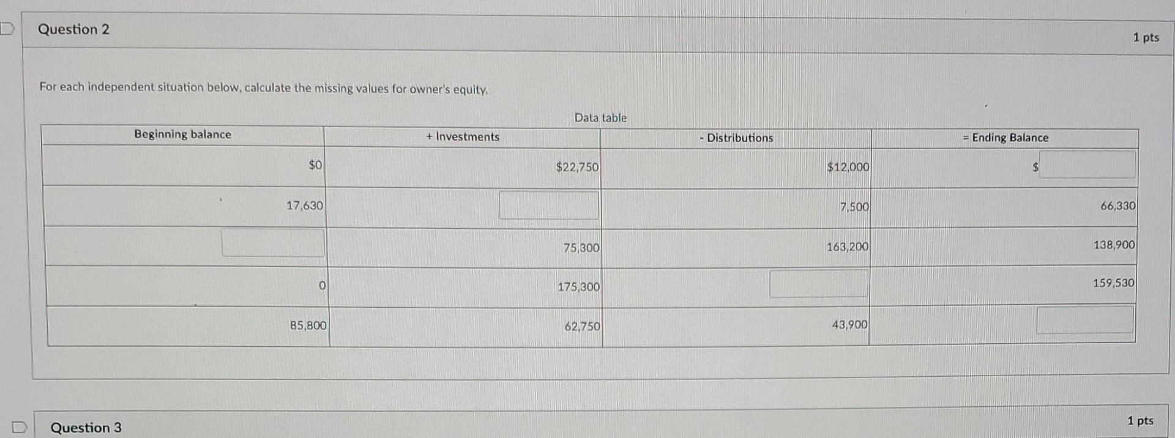The height and width of the screenshot is (438, 1175).
Task: Click the Beginning balance blank for row three
Action: coord(273,244)
